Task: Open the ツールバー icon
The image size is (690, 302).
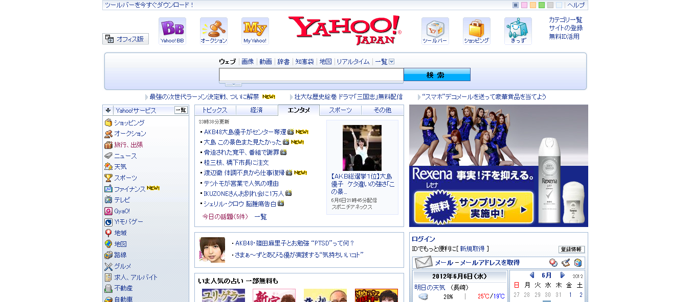Action: [435, 31]
